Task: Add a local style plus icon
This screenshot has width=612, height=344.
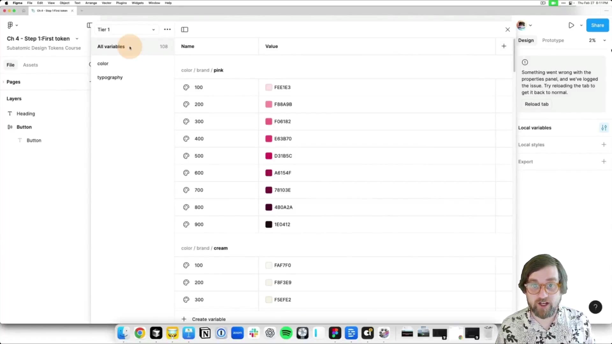Action: pyautogui.click(x=604, y=145)
